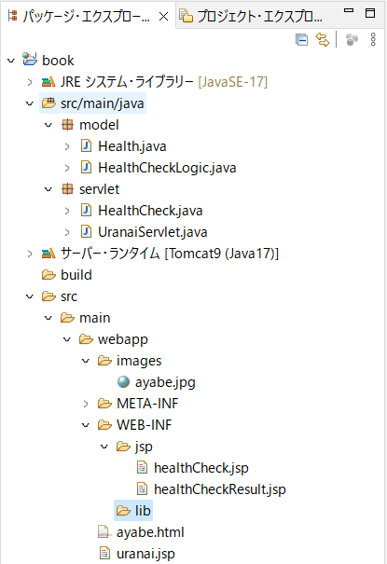Select the model package icon

tap(67, 125)
